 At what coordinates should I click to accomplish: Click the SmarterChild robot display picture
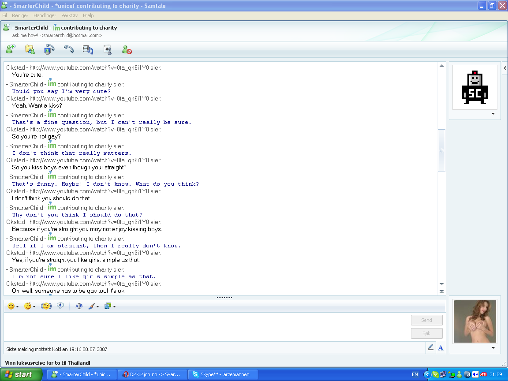(x=474, y=87)
